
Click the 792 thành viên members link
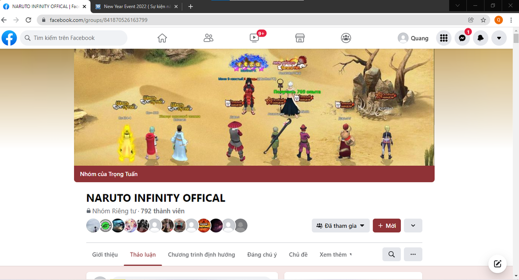click(163, 211)
